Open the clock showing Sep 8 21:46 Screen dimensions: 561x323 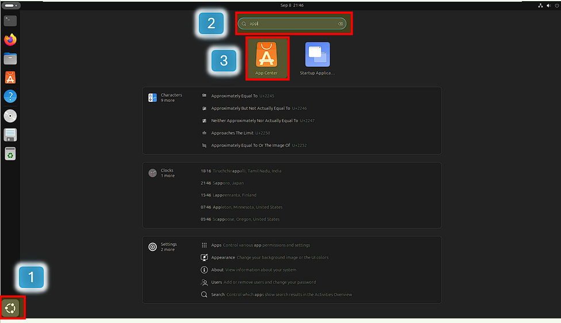pos(292,5)
